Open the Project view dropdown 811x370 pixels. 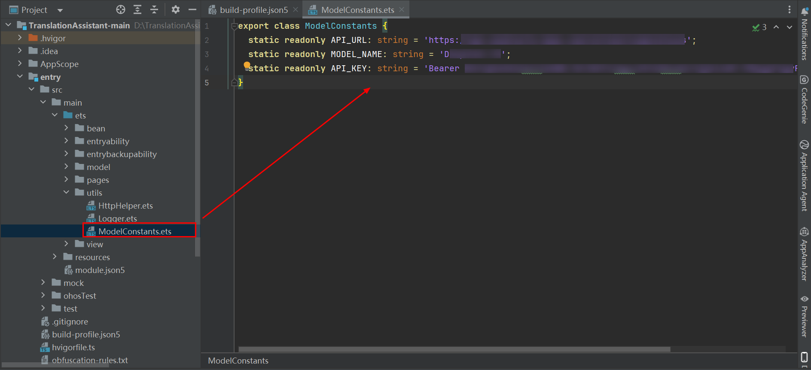(x=60, y=10)
